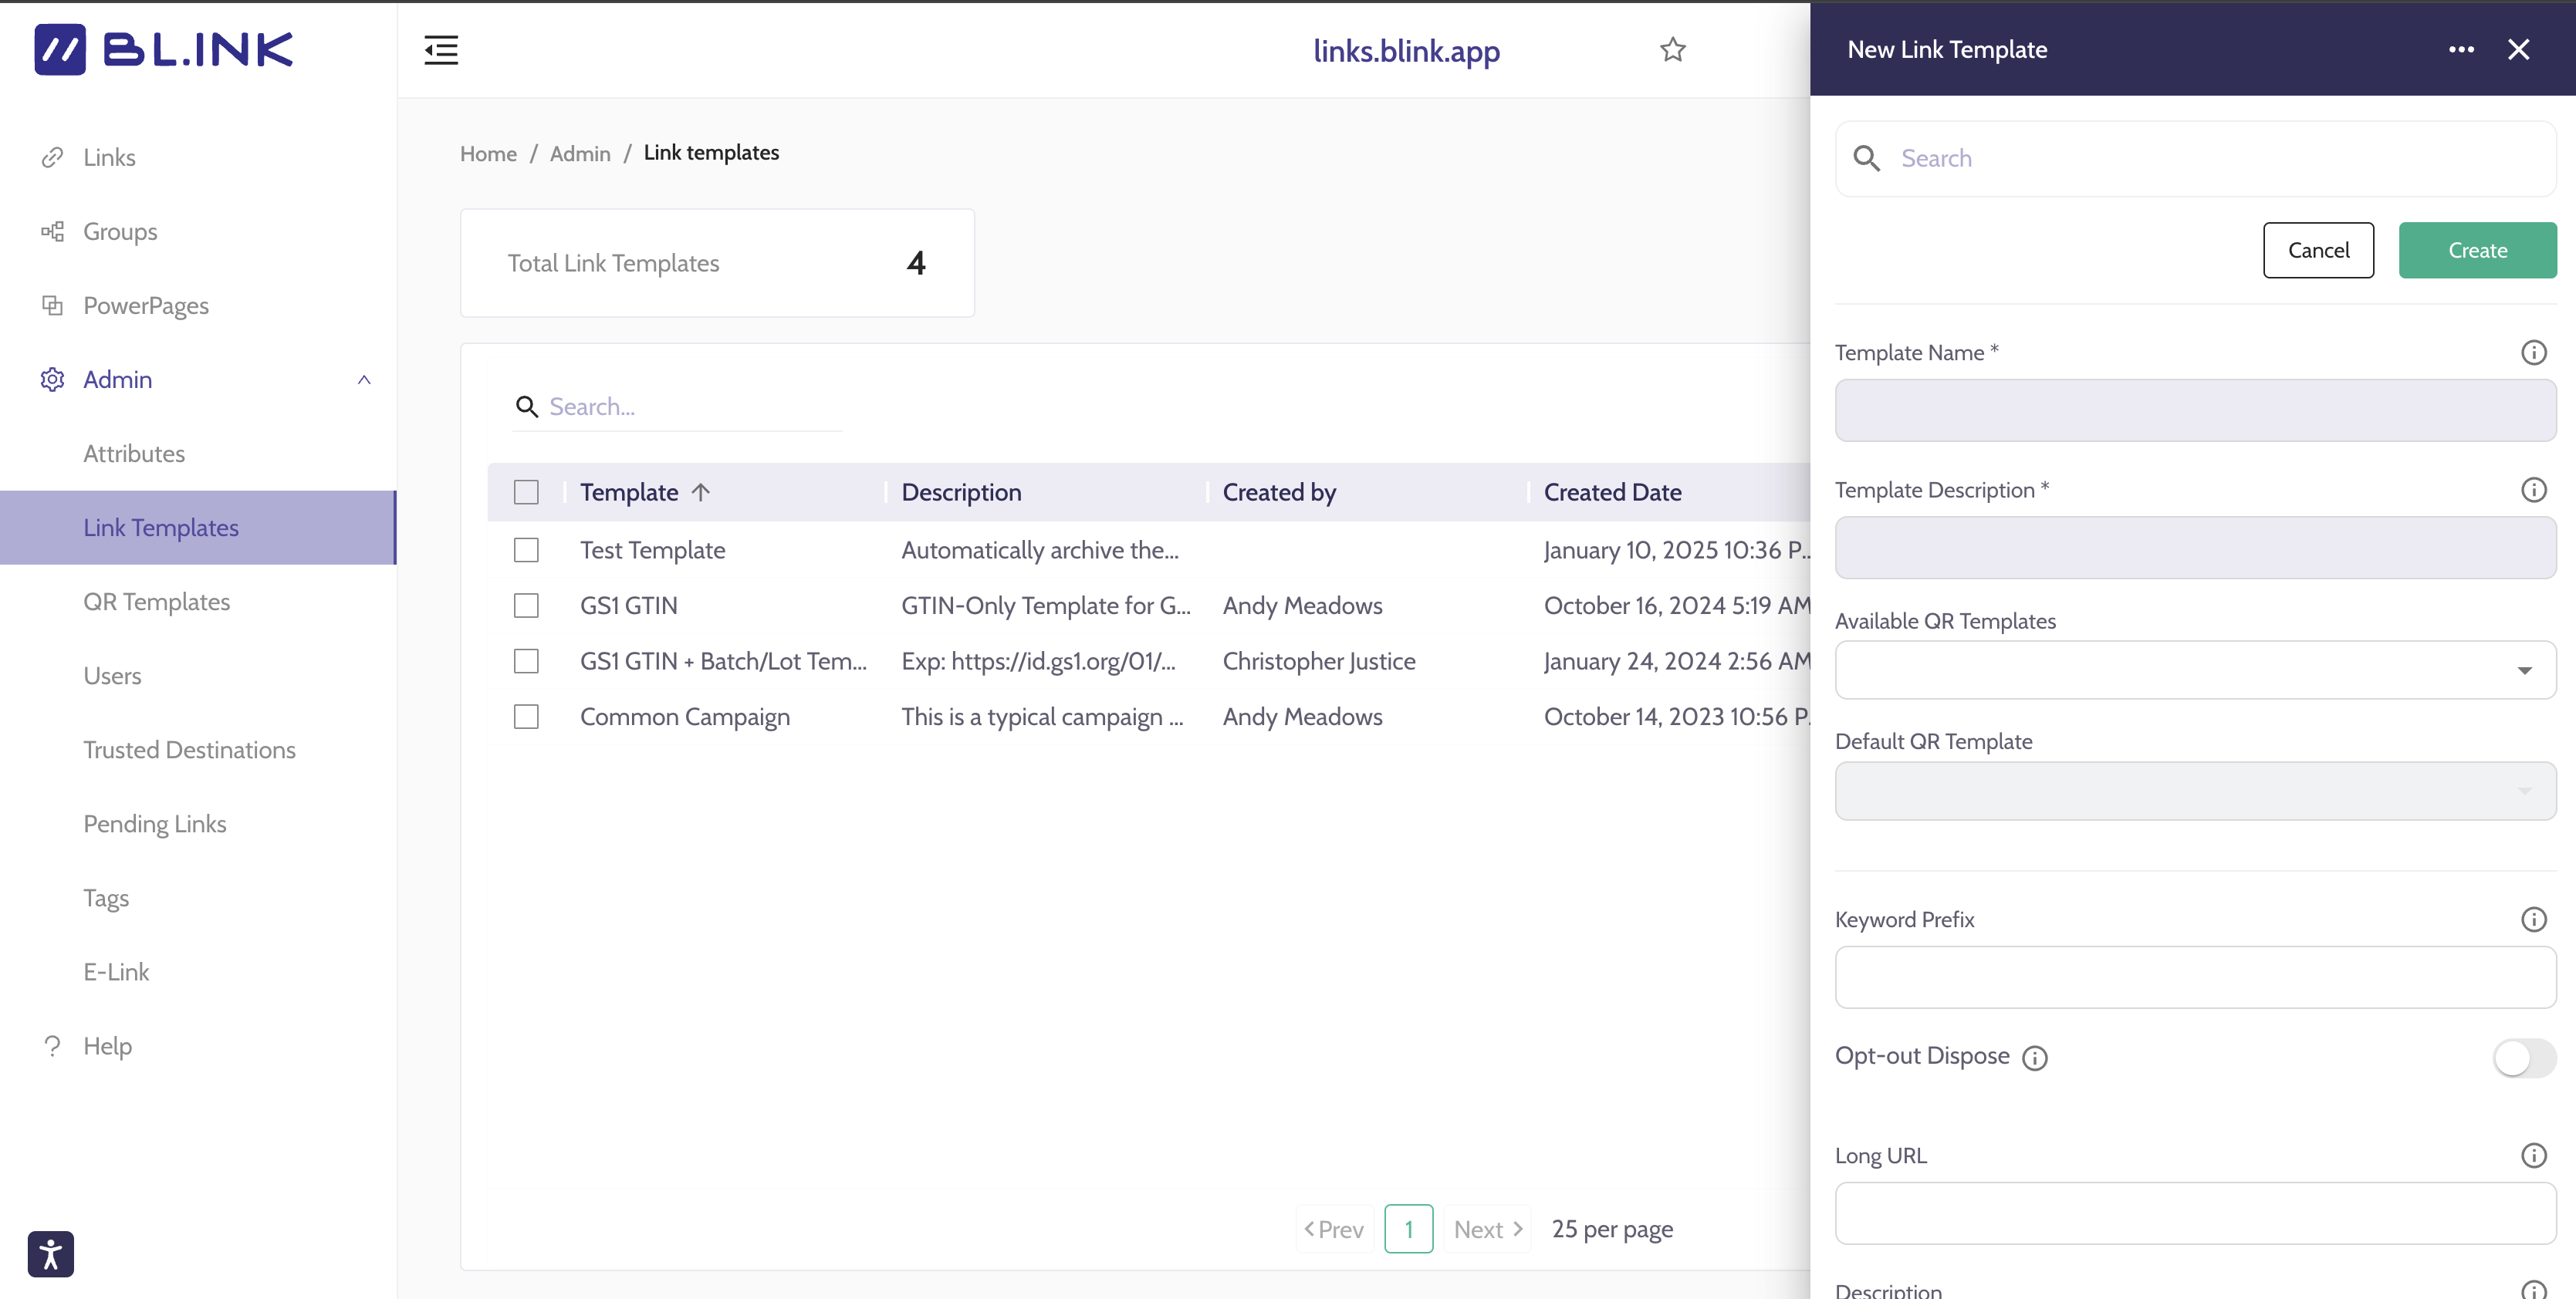This screenshot has width=2576, height=1299.
Task: Click the Template Name info icon
Action: tap(2533, 353)
